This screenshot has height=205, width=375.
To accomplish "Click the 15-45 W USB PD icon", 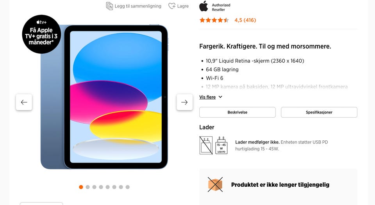I will click(x=221, y=145).
